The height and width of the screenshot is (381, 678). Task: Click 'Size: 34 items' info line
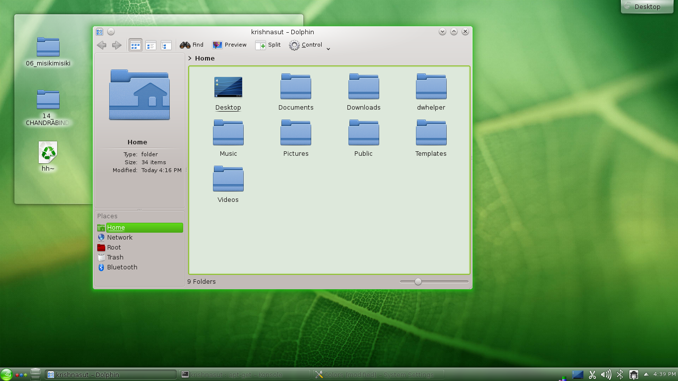145,162
